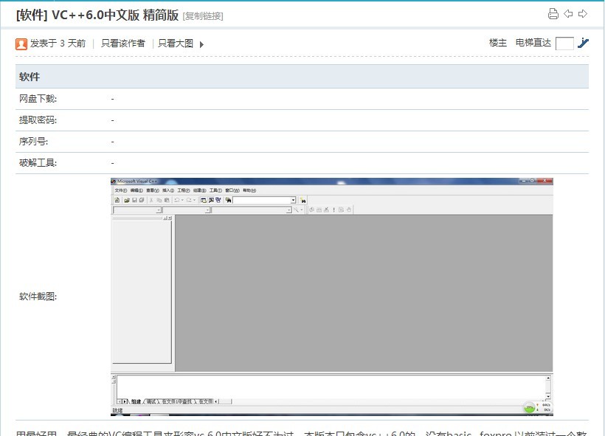Screen dimensions: 605x436
Task: Click Open folder icon in VC++ toolbar
Action: [x=127, y=200]
